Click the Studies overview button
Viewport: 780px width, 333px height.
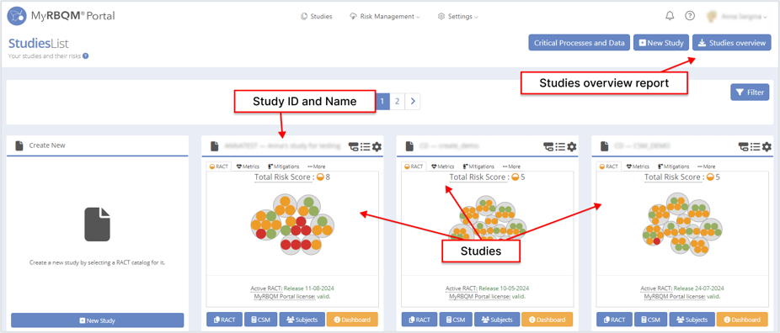pos(732,43)
